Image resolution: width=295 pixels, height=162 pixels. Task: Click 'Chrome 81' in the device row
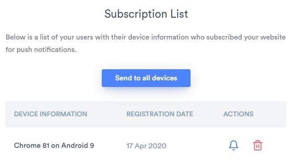point(32,145)
